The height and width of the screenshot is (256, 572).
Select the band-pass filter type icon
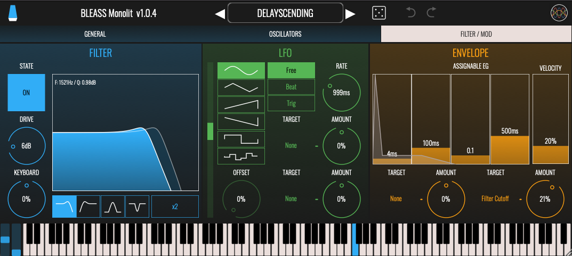(x=113, y=207)
